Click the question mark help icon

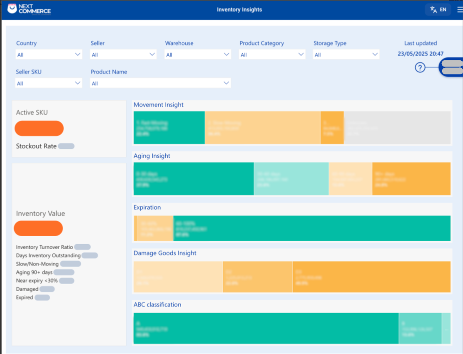420,67
